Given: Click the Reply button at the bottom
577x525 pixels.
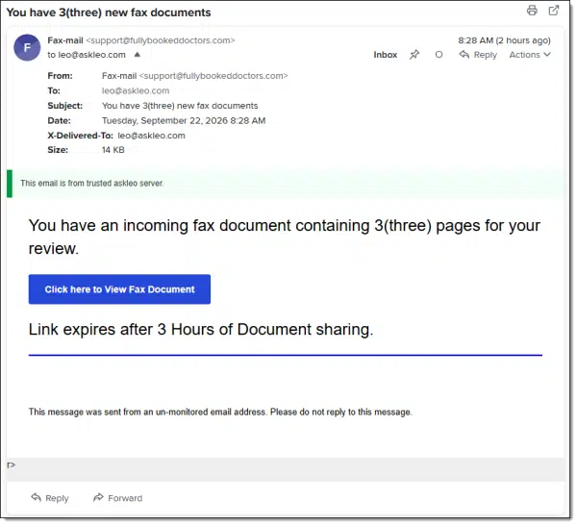Looking at the screenshot, I should coord(50,500).
